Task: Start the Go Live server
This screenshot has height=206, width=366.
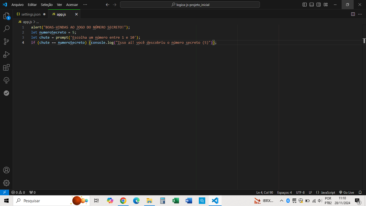Action: click(347, 192)
